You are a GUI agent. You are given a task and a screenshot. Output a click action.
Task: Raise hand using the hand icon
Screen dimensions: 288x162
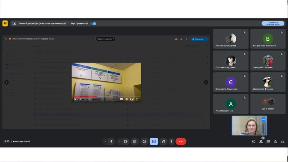163,141
